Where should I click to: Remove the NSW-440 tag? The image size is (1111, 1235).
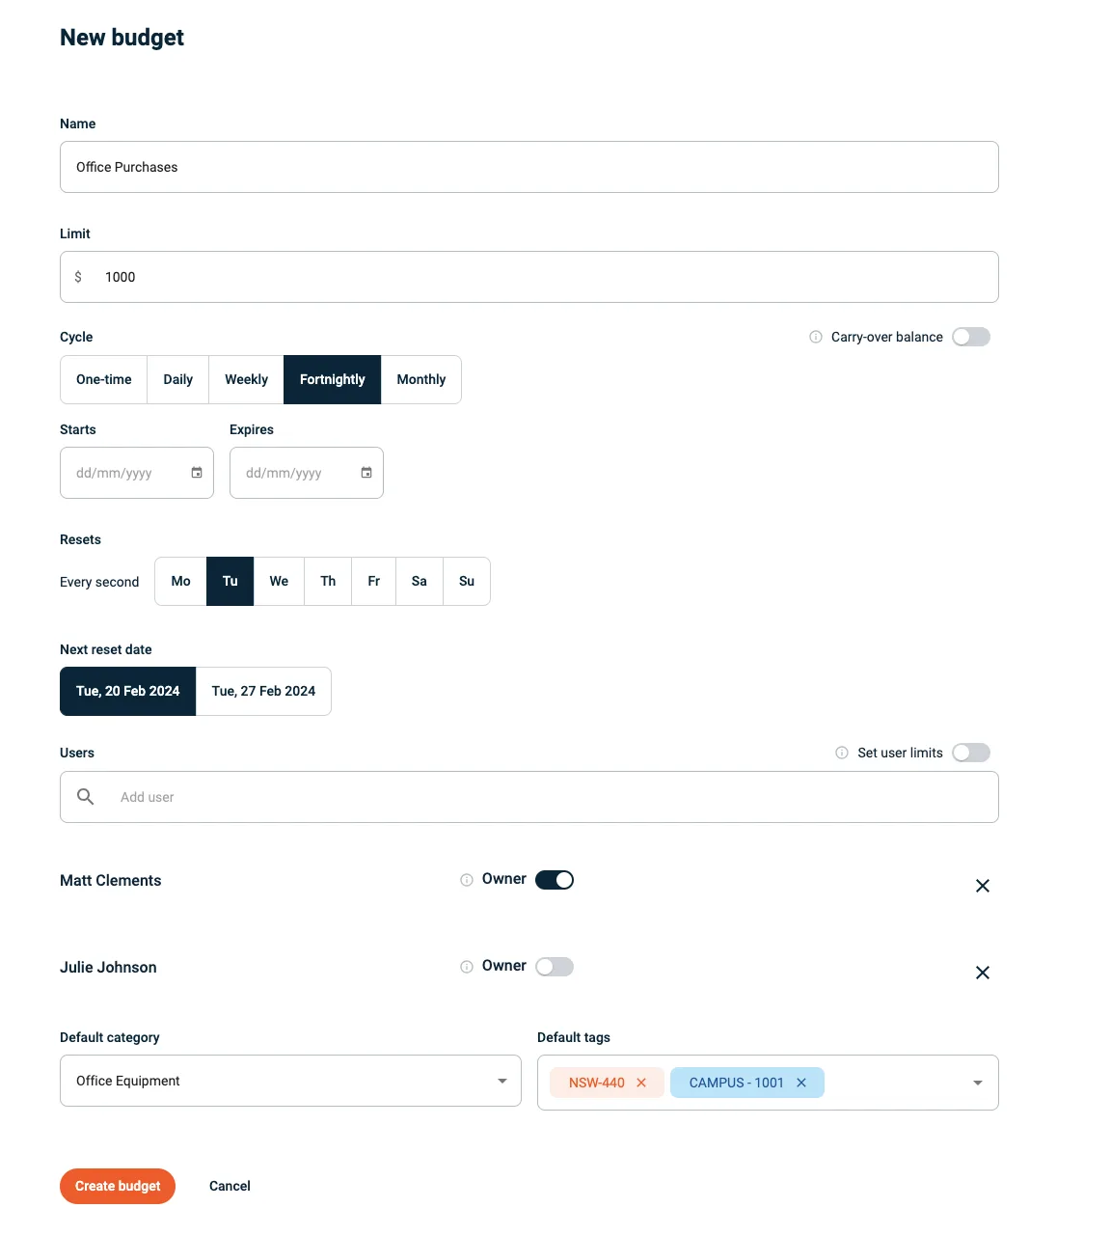point(641,1083)
